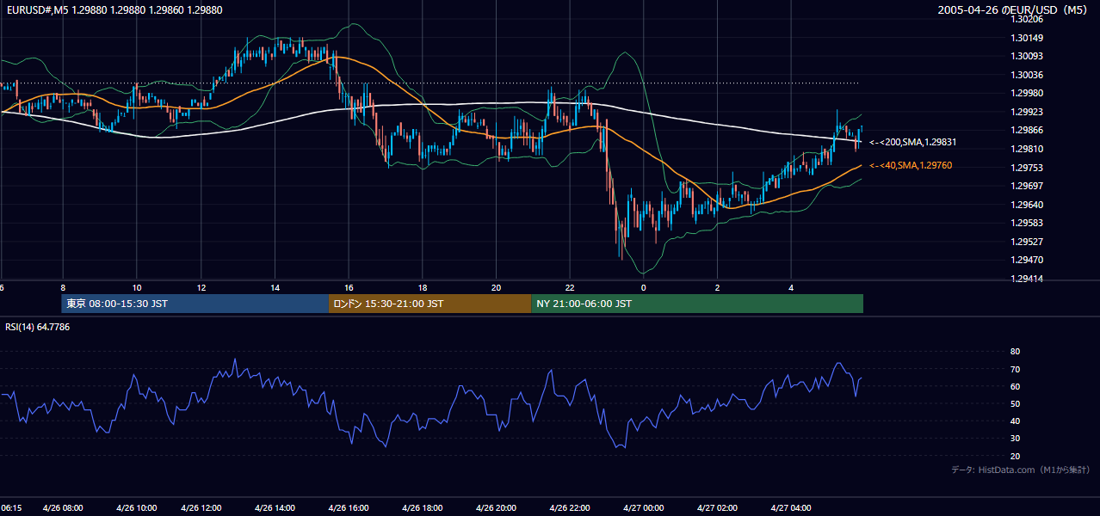Click the 4/27 00:00 time axis label

[644, 508]
